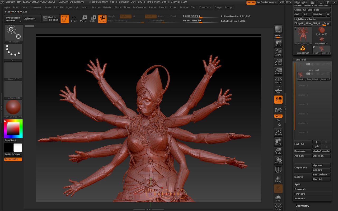The height and width of the screenshot is (211, 338).
Task: Select the Scroll canvas tool
Action: coord(278,43)
